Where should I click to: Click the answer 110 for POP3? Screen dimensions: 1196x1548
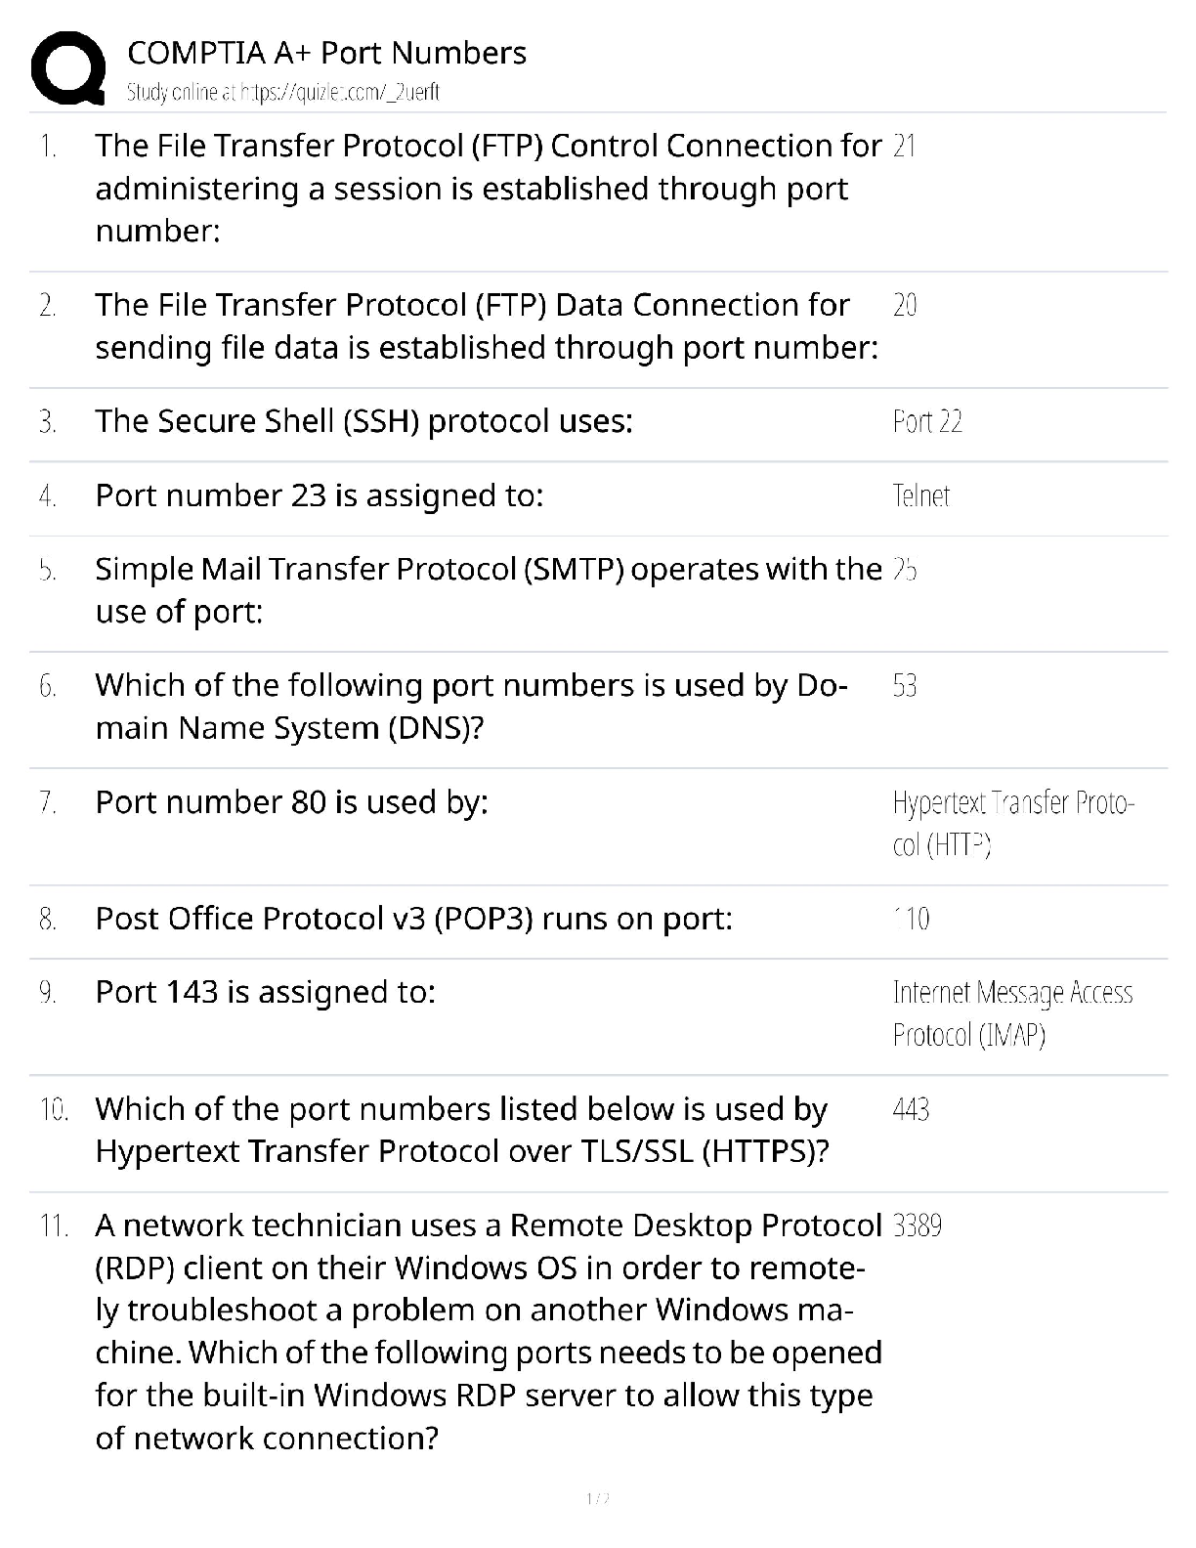point(912,920)
